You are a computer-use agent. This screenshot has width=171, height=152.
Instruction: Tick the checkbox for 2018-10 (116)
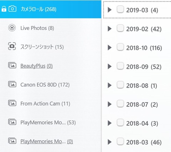tap(120, 47)
